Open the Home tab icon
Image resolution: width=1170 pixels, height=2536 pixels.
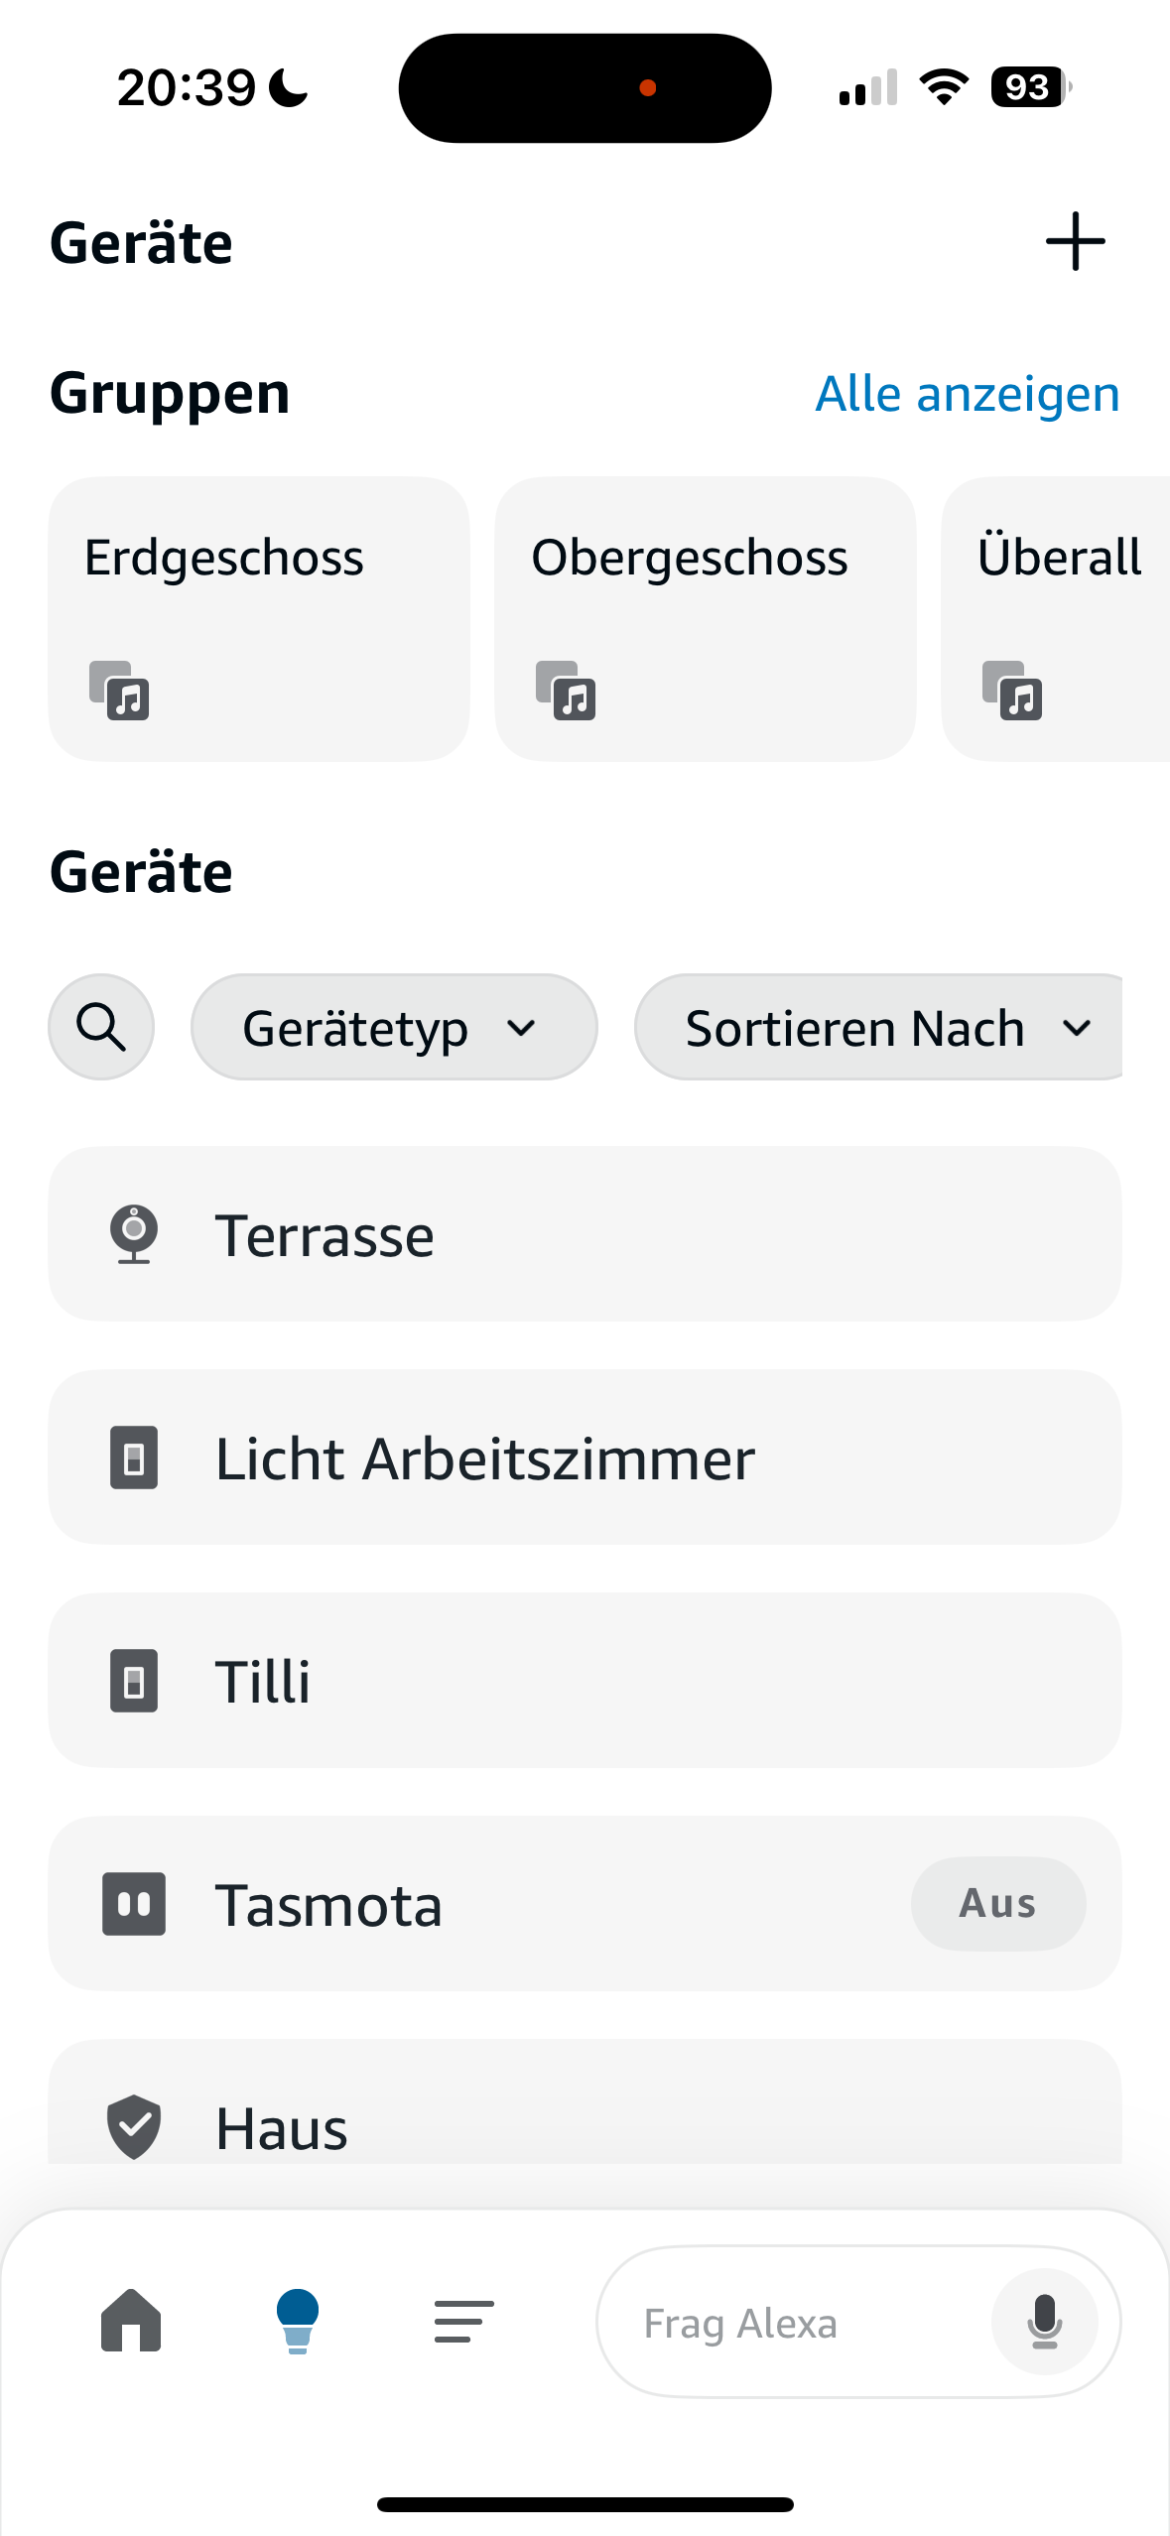pyautogui.click(x=131, y=2320)
